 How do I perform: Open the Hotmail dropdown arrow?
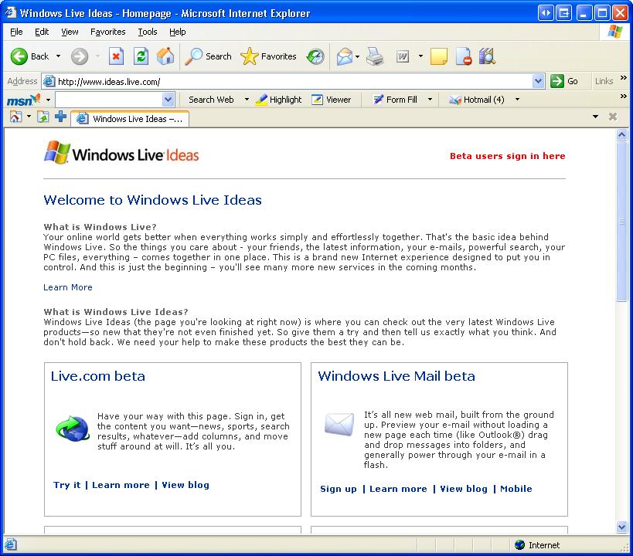[517, 100]
